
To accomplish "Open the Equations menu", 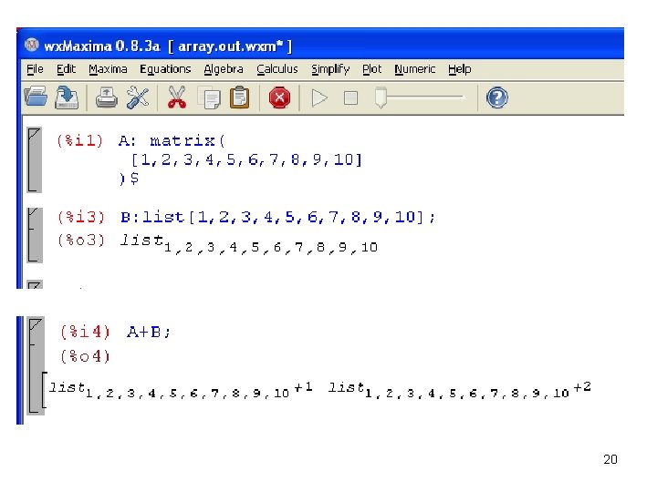I will click(x=165, y=69).
